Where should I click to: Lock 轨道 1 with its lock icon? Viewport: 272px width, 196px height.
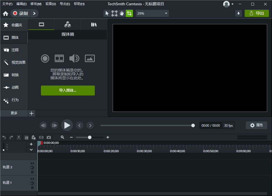[32, 187]
